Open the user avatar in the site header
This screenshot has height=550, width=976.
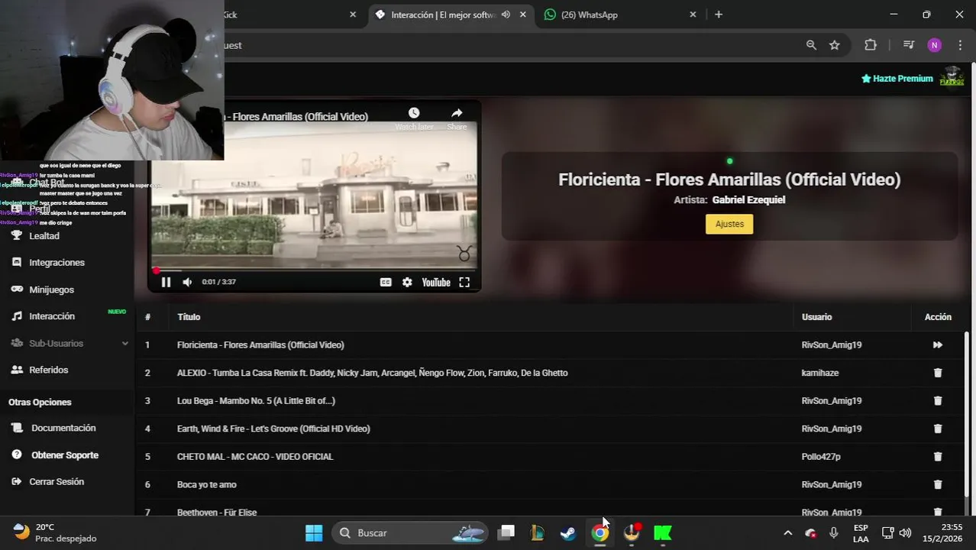(x=952, y=78)
